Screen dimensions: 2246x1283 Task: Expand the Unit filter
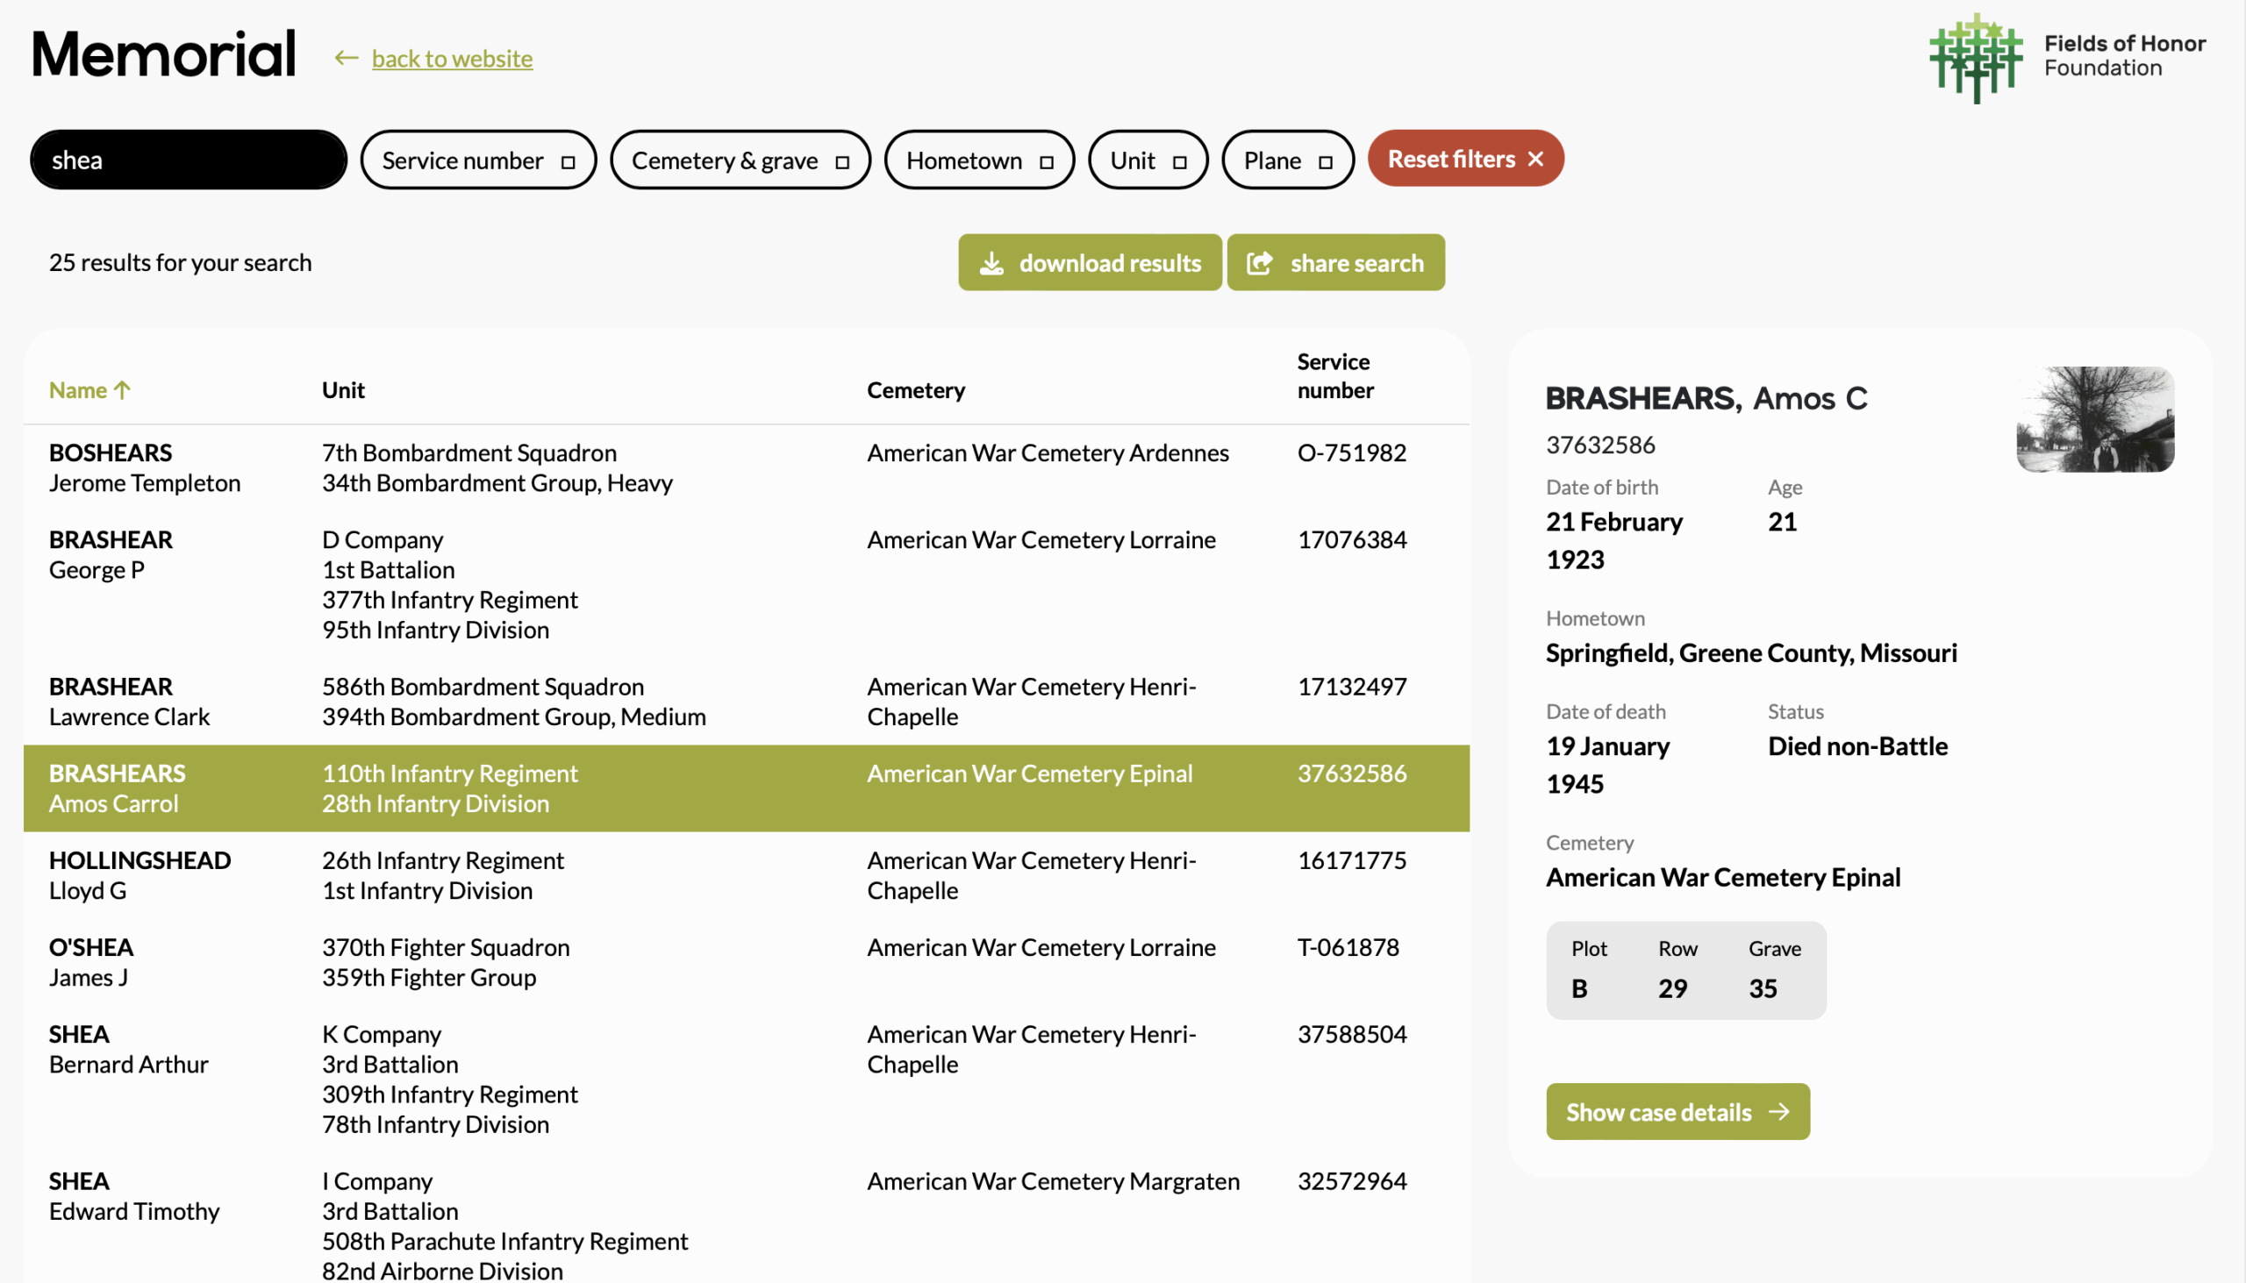coord(1147,160)
